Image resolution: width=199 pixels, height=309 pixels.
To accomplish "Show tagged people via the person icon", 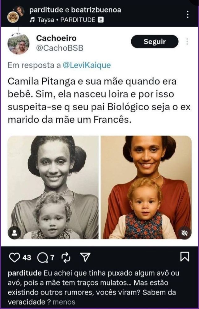I will (x=14, y=233).
